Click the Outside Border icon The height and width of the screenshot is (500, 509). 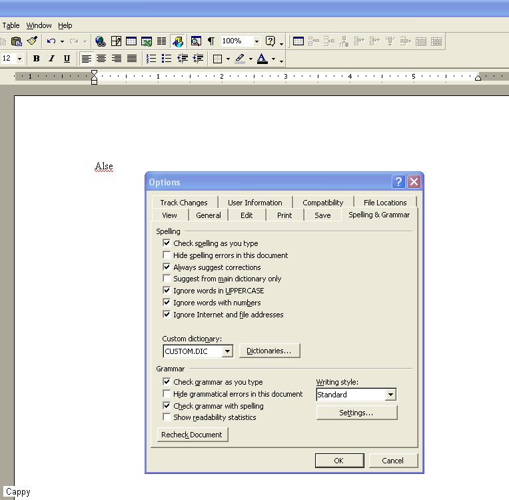point(217,59)
